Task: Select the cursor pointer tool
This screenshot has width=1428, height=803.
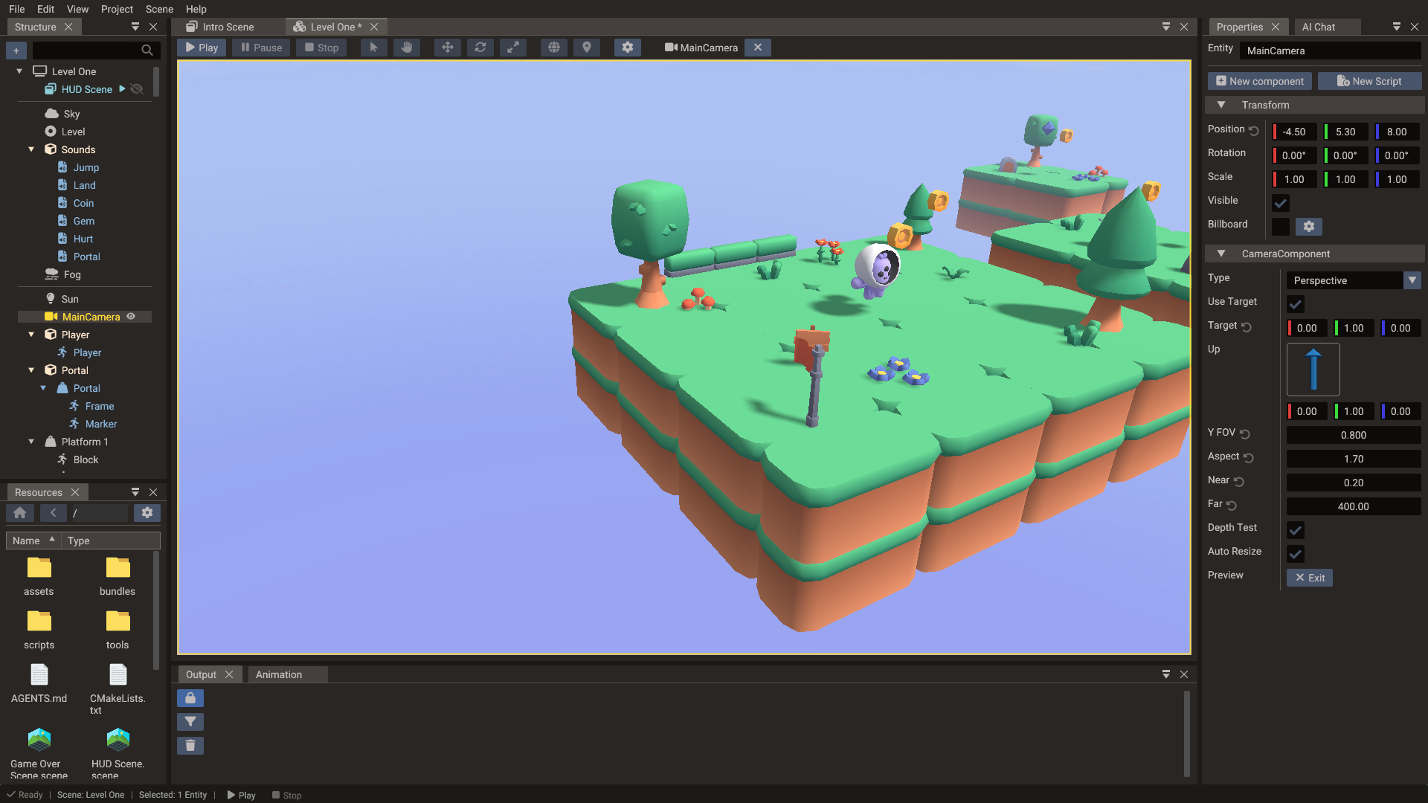Action: [373, 48]
